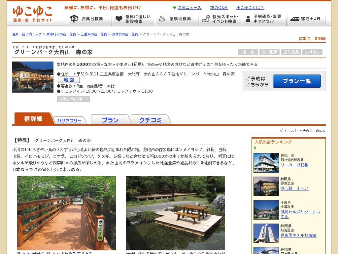Click the train icon for 宿泊+JR
This screenshot has height=254, width=338.
pos(295,19)
